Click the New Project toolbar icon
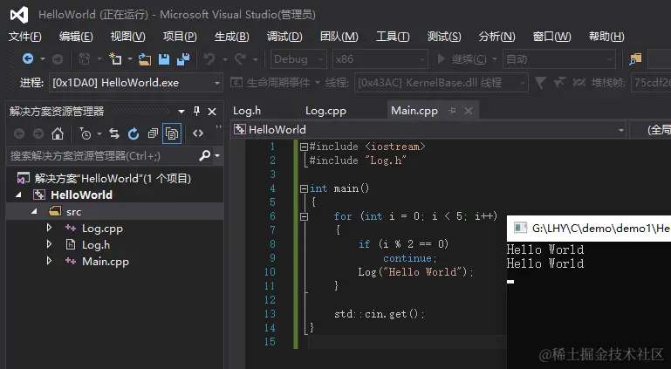The height and width of the screenshot is (369, 671). (115, 59)
